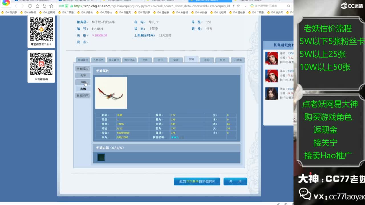Switch to the 战斗属性 tab
Image resolution: width=365 pixels, height=205 pixels.
[x=114, y=60]
